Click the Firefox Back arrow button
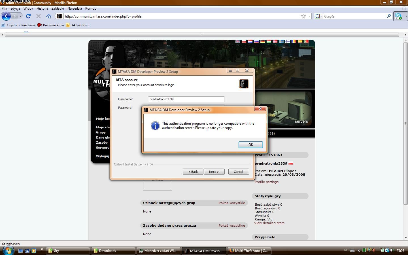Viewport: 408px width, 255px height. pos(6,16)
